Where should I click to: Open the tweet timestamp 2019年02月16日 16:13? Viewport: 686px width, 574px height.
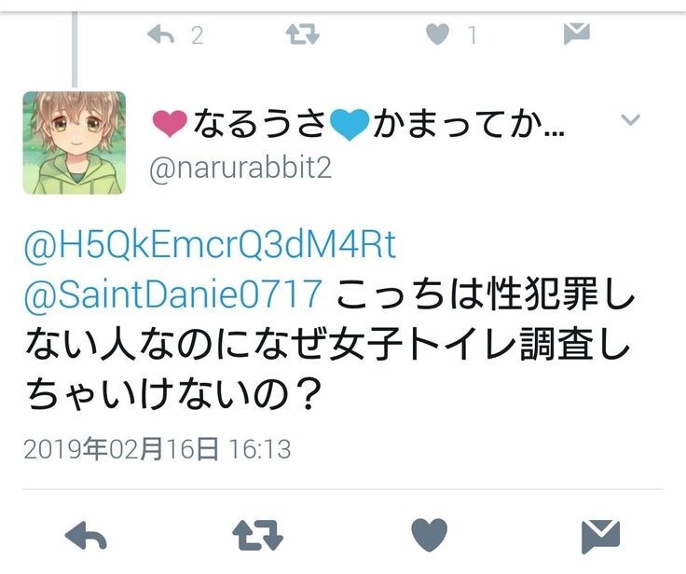[158, 449]
